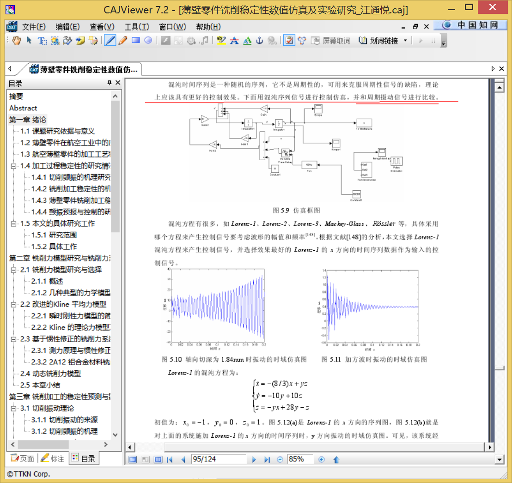Go to outline item 2.4 动态铣削力模型
This screenshot has width=512, height=483.
click(50, 374)
